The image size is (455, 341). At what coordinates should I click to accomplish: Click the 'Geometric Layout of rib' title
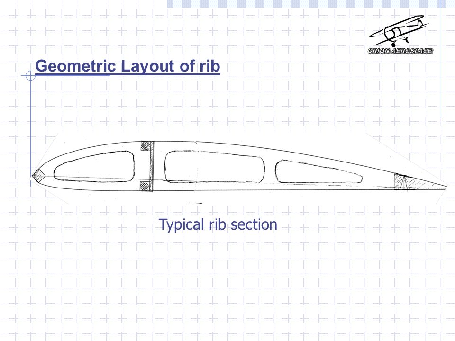click(x=127, y=66)
